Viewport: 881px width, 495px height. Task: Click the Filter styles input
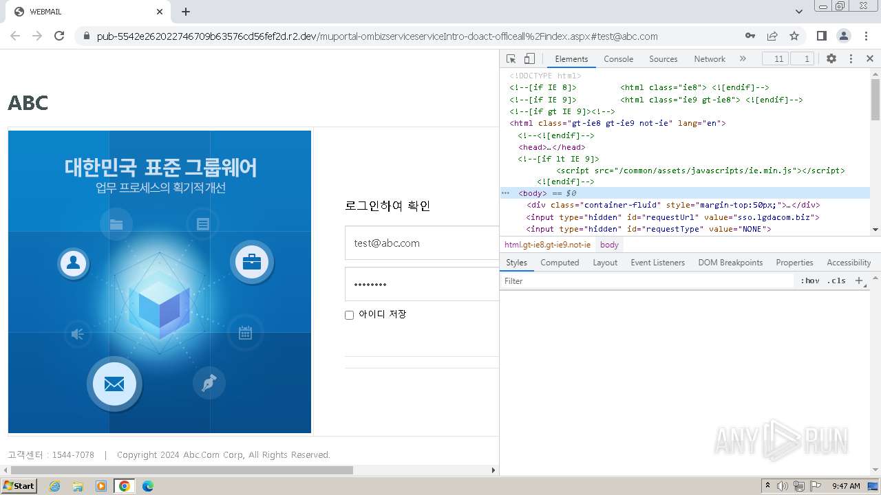(x=647, y=281)
